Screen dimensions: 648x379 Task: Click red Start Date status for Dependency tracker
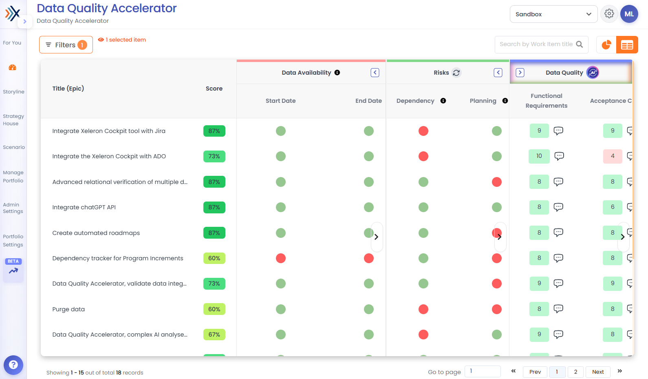point(281,258)
